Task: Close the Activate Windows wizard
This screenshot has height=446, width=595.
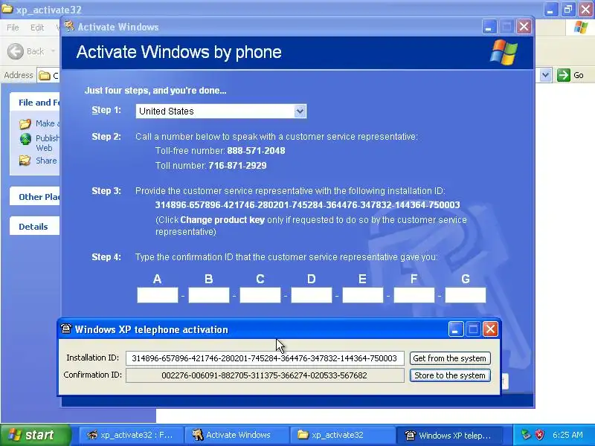Action: coord(524,27)
